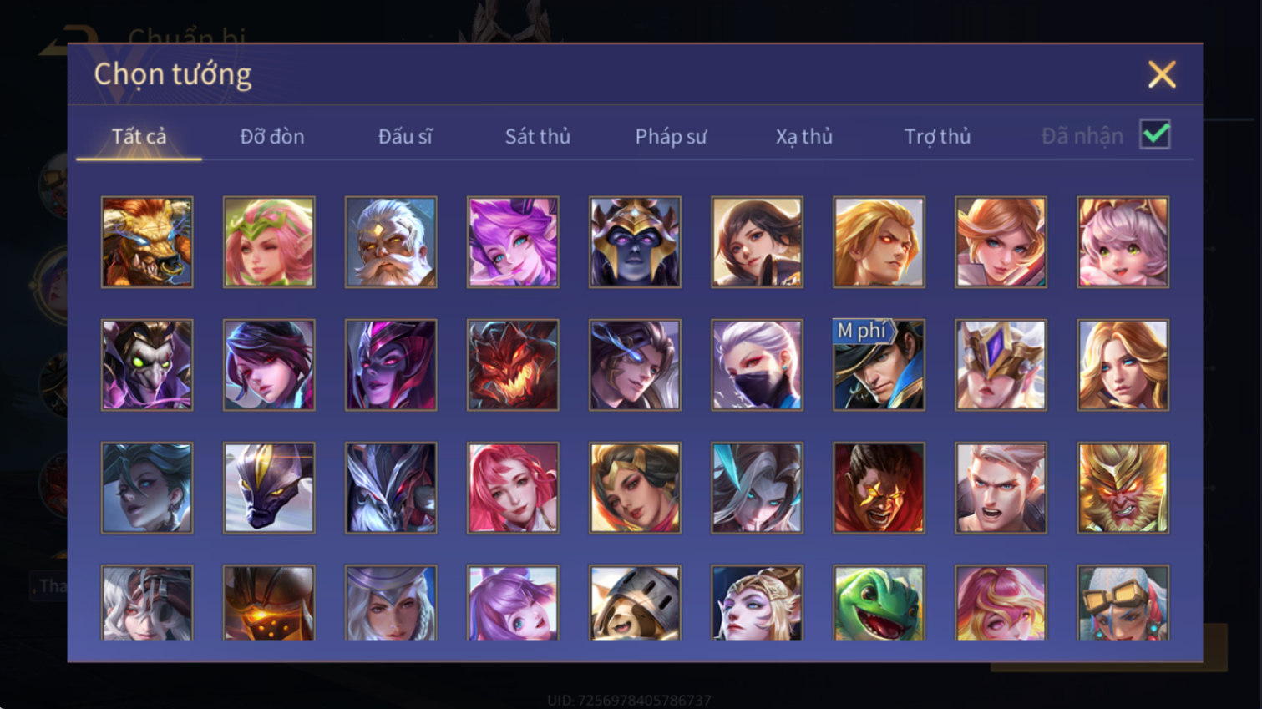
Task: Pick the white-bearded old man hero
Action: click(x=391, y=242)
